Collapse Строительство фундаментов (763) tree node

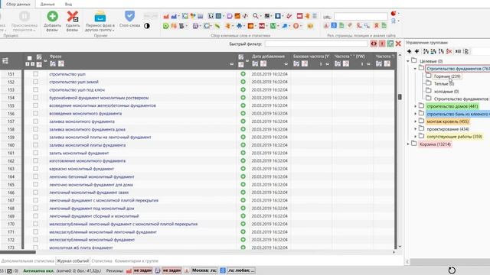[x=415, y=69]
